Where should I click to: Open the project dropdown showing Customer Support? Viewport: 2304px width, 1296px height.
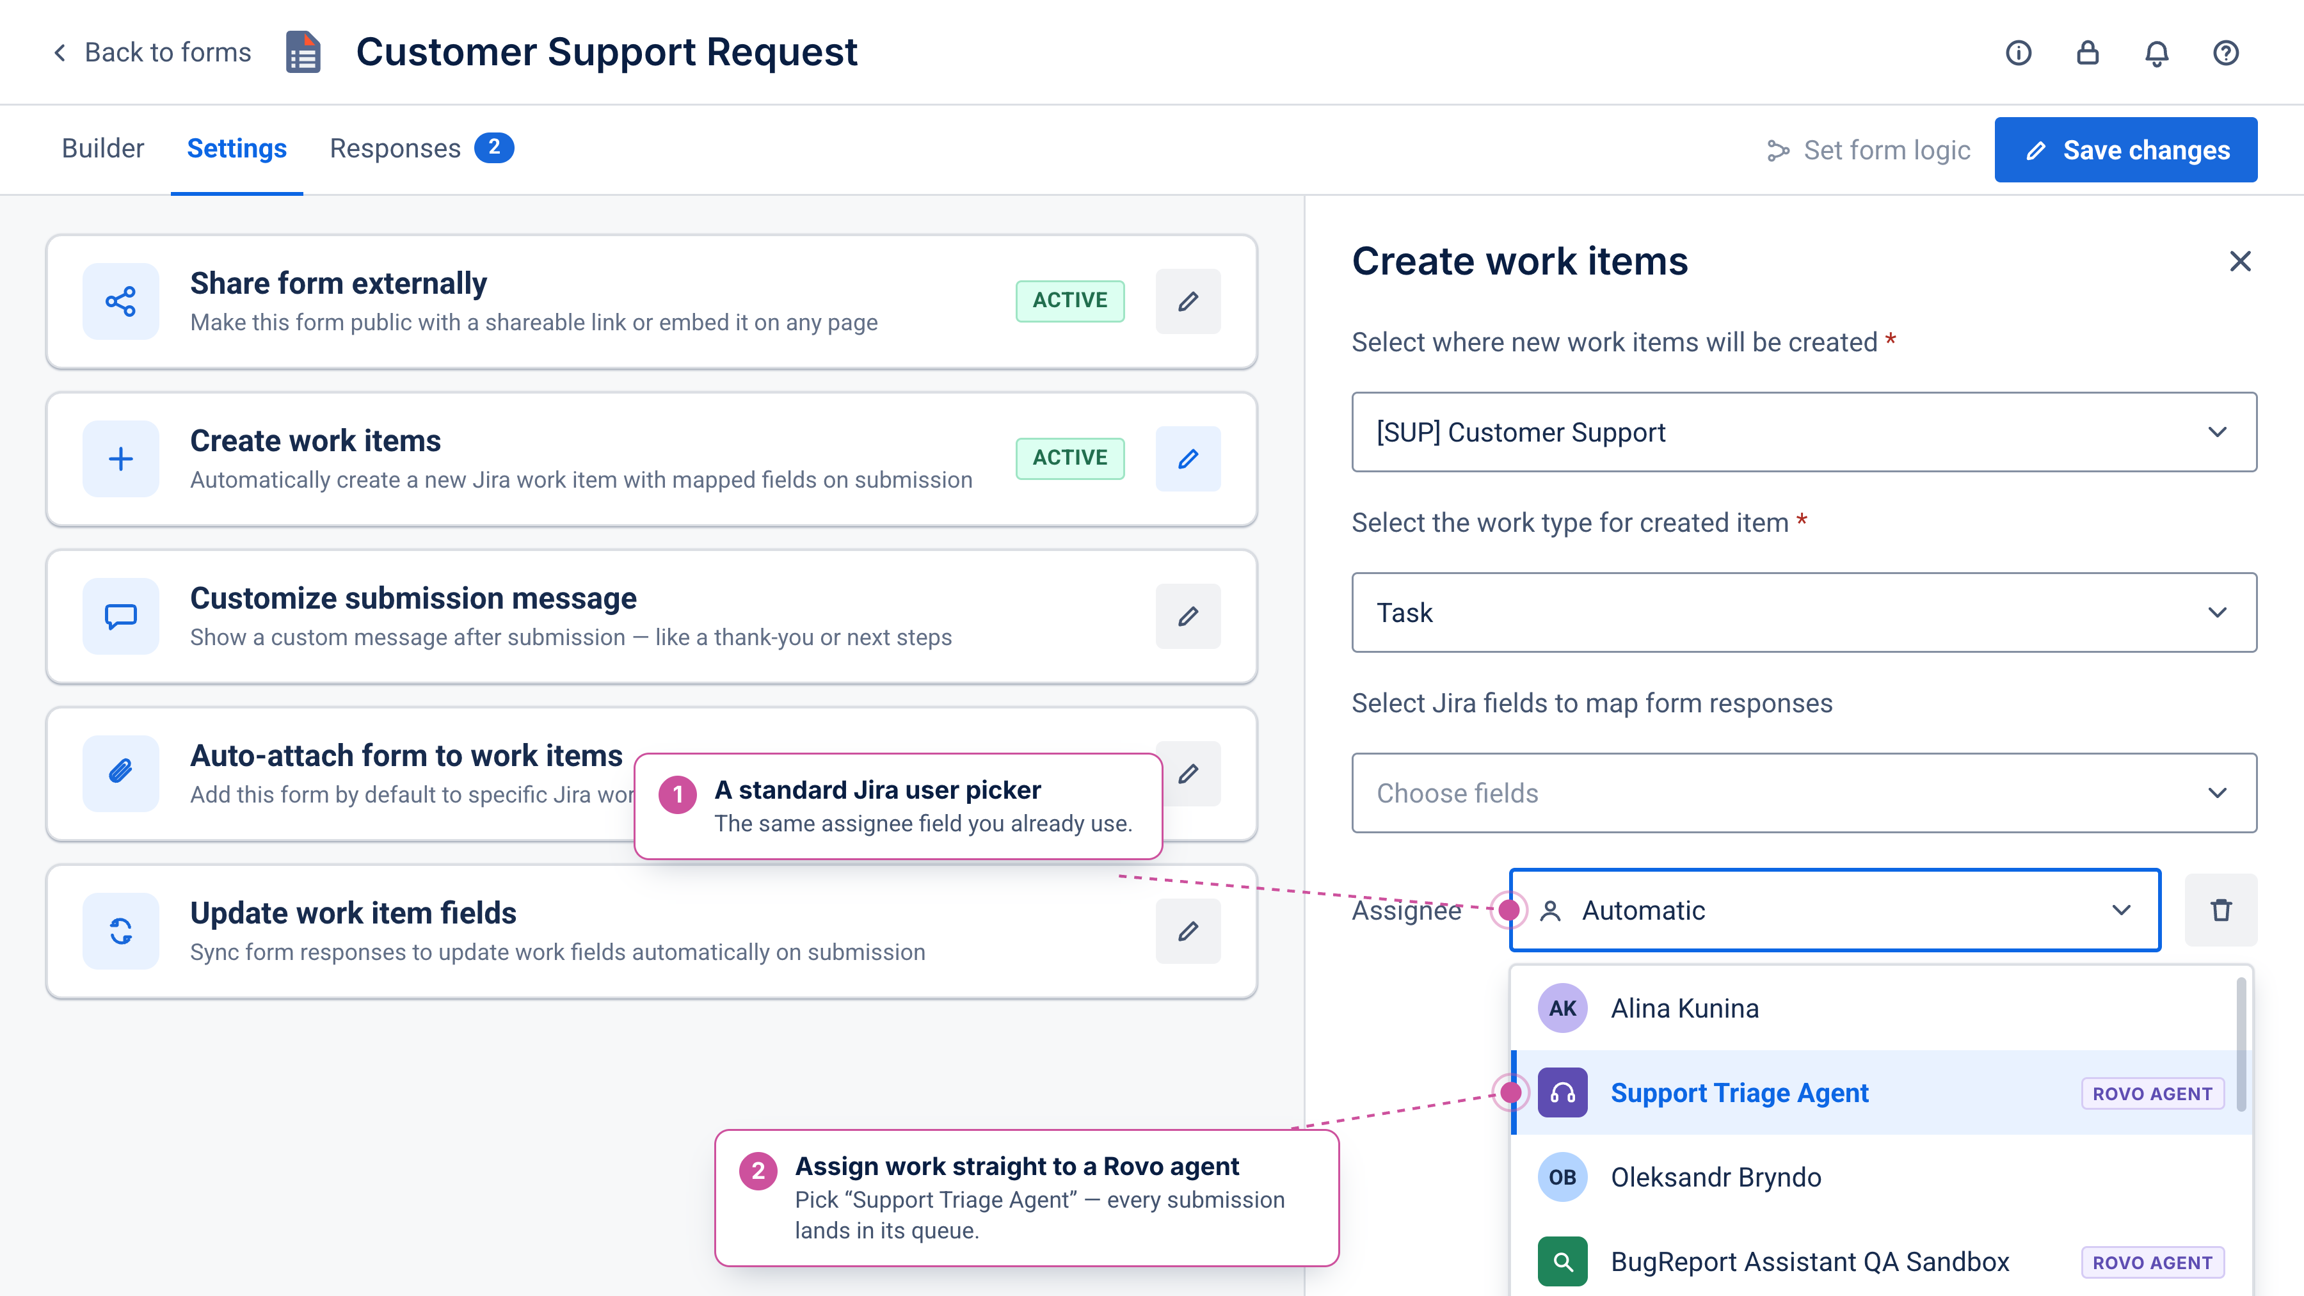tap(1804, 432)
